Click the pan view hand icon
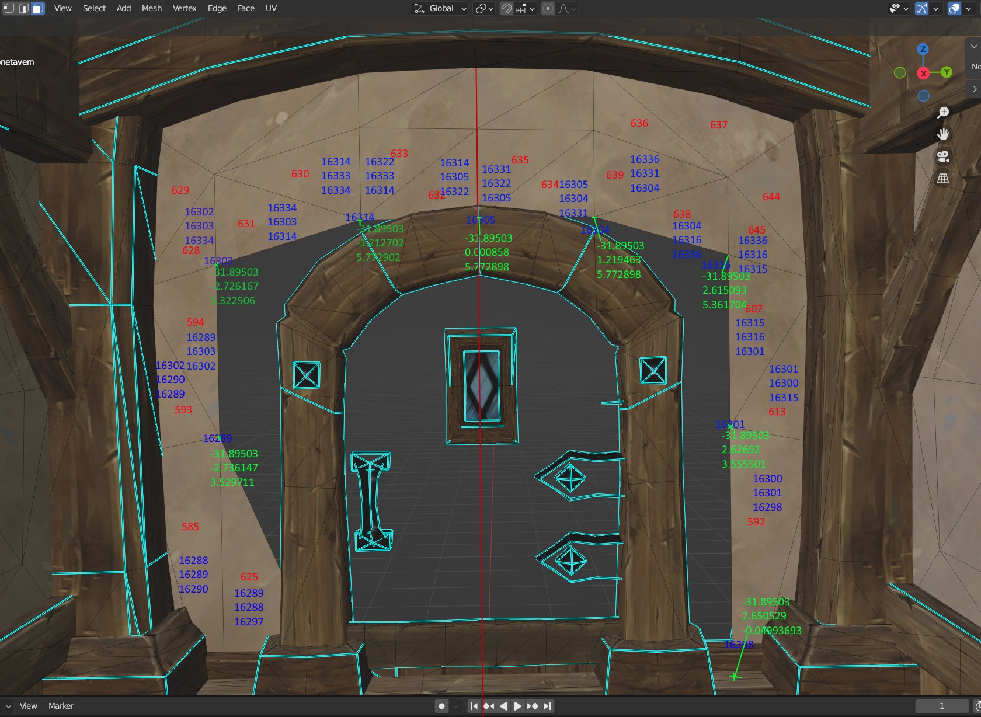Image resolution: width=981 pixels, height=717 pixels. (943, 134)
